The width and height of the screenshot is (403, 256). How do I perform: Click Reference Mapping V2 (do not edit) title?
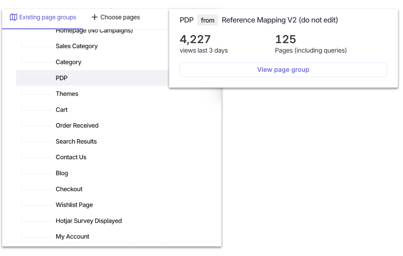tap(280, 20)
